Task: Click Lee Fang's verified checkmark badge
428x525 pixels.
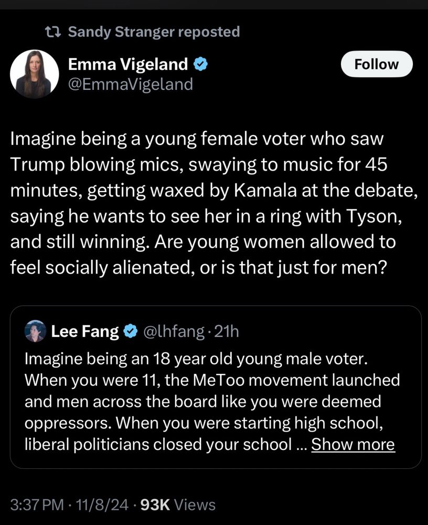Action: [x=130, y=331]
